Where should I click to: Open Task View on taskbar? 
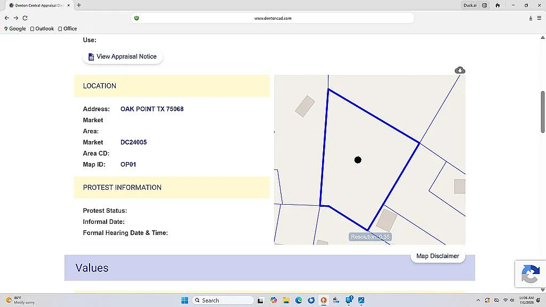pyautogui.click(x=260, y=301)
